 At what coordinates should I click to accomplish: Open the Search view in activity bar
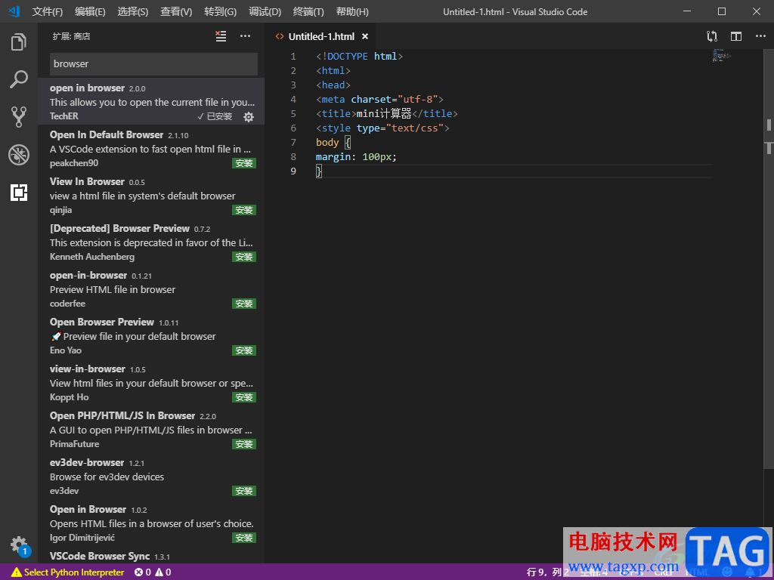pyautogui.click(x=19, y=79)
